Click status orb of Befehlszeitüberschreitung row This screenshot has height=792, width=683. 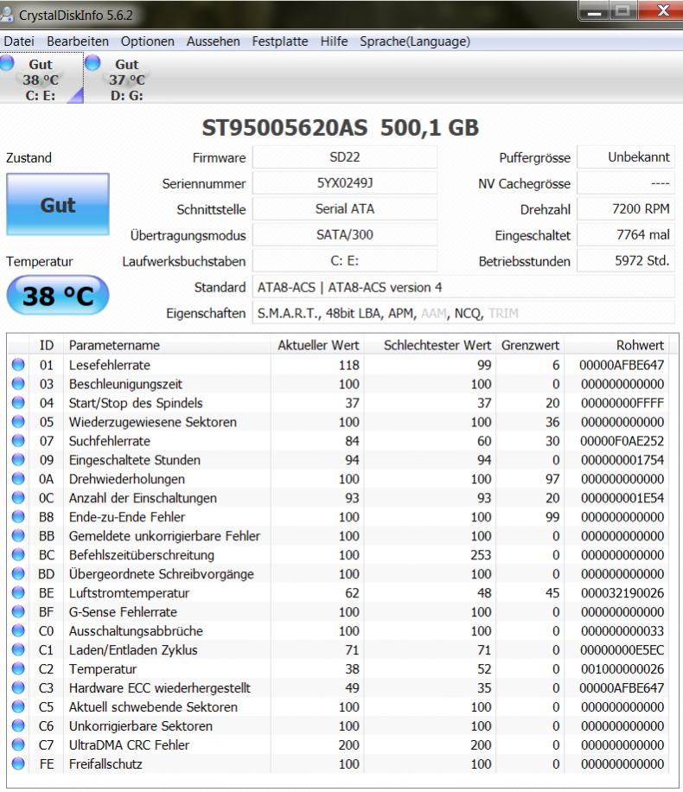[18, 554]
